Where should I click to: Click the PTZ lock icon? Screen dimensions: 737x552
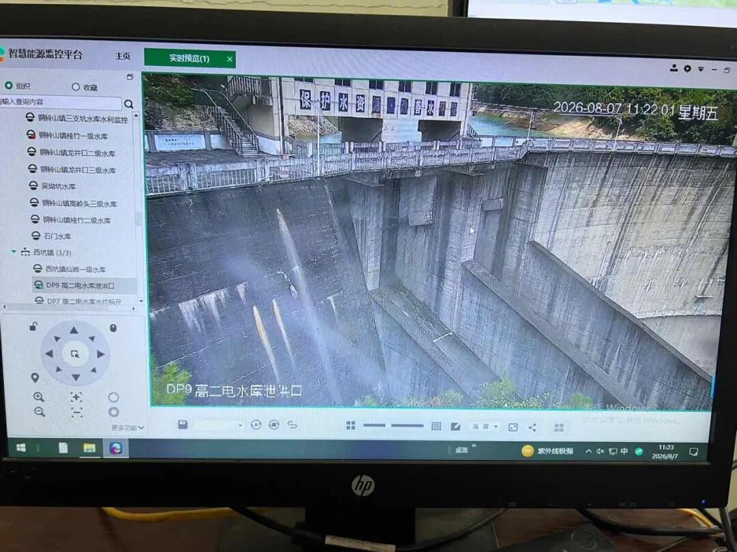click(x=33, y=326)
